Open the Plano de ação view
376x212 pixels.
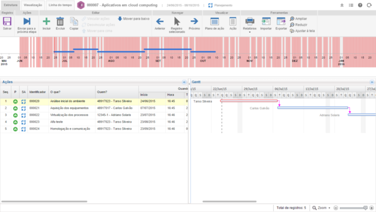(214, 22)
